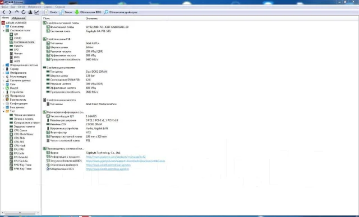The image size is (359, 217).
Task: Expand the Хранение данных node
Action: 3,81
